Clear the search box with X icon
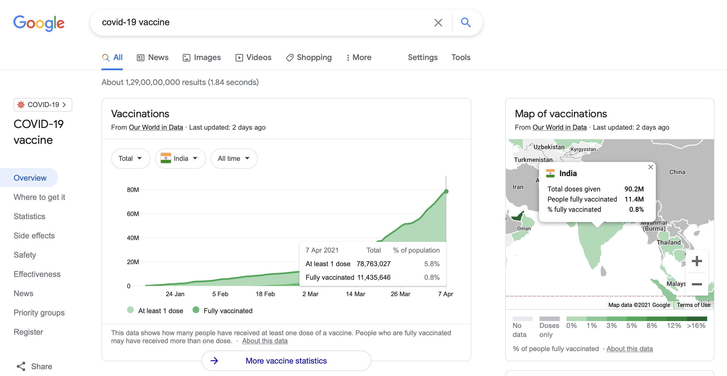The height and width of the screenshot is (376, 727). pyautogui.click(x=438, y=23)
